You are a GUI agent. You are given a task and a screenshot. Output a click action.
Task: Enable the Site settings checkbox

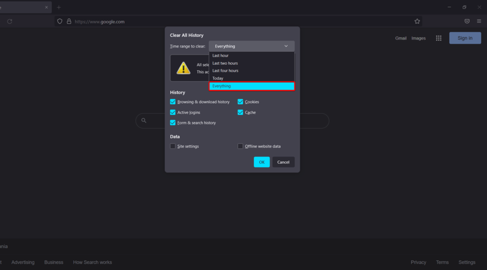pyautogui.click(x=173, y=146)
